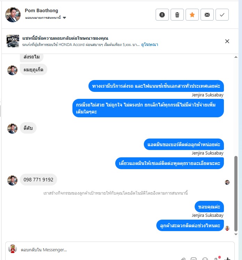Image resolution: width=242 pixels, height=260 pixels.
Task: Click scrollbar up arrow in chat
Action: tap(236, 57)
